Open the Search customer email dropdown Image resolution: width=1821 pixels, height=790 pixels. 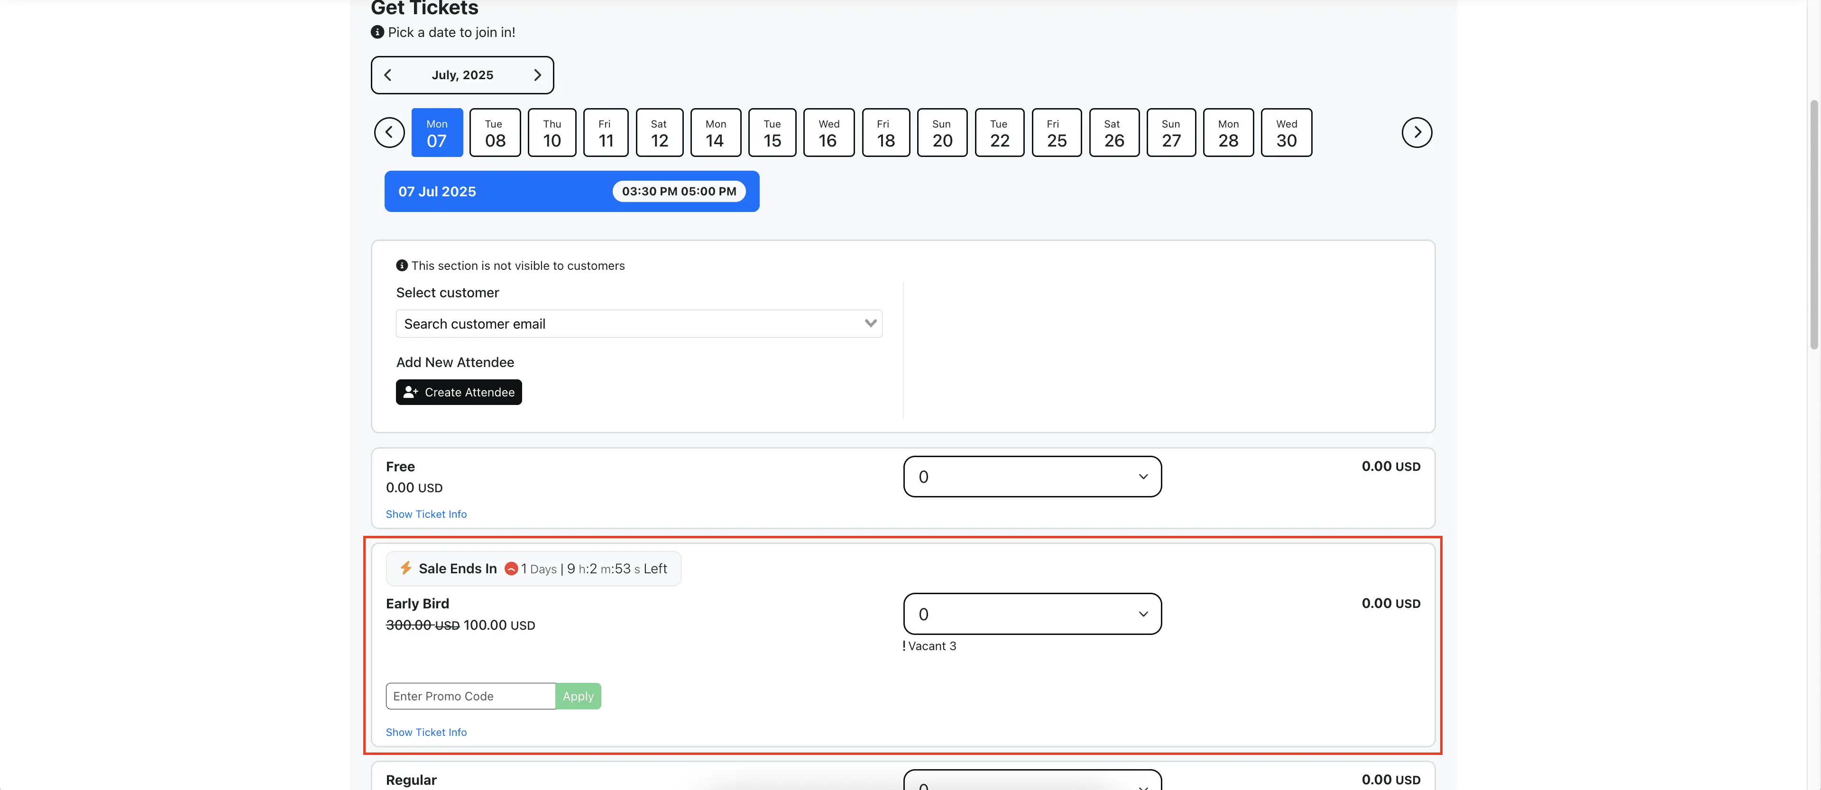(x=638, y=323)
